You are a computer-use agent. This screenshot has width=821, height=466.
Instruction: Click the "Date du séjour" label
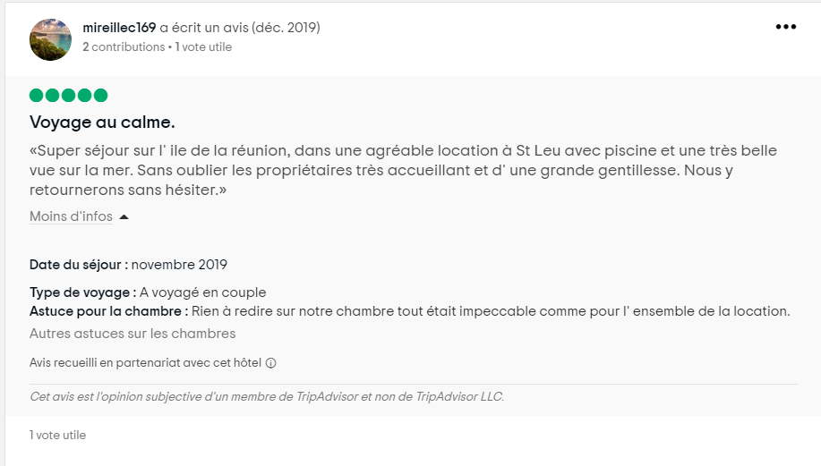78,265
